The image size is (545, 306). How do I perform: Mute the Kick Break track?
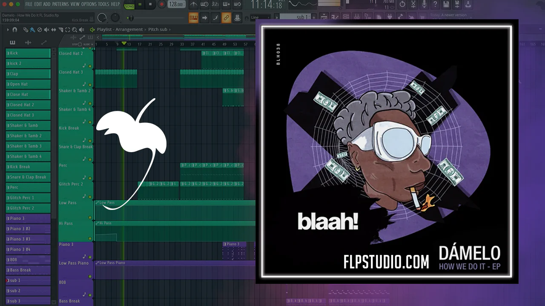(x=90, y=140)
